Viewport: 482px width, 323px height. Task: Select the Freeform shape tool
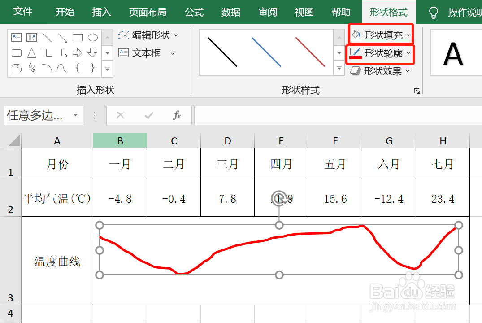(16, 68)
